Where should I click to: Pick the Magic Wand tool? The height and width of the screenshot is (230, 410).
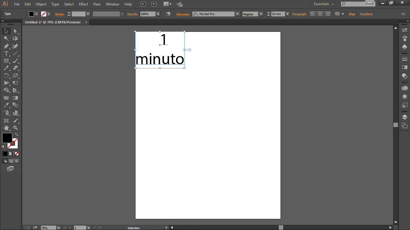6,38
